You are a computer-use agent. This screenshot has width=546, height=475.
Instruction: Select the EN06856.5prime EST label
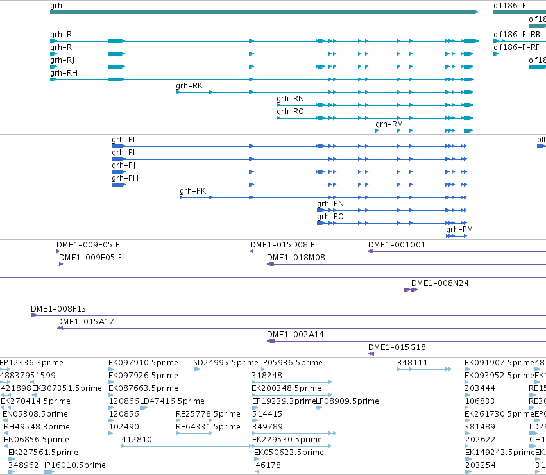click(x=37, y=440)
